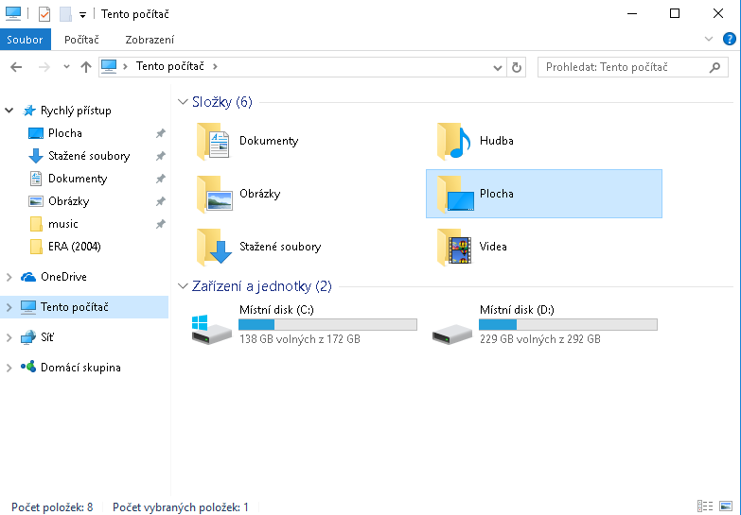Screen dimensions: 741x515
Task: Expand the ribbon with the chevron
Action: (x=709, y=39)
